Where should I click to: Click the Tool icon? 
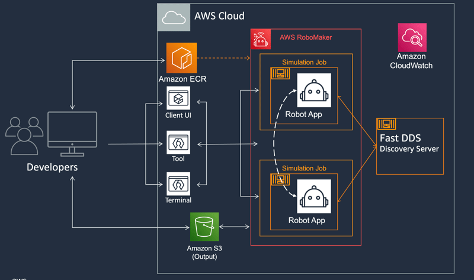(178, 142)
